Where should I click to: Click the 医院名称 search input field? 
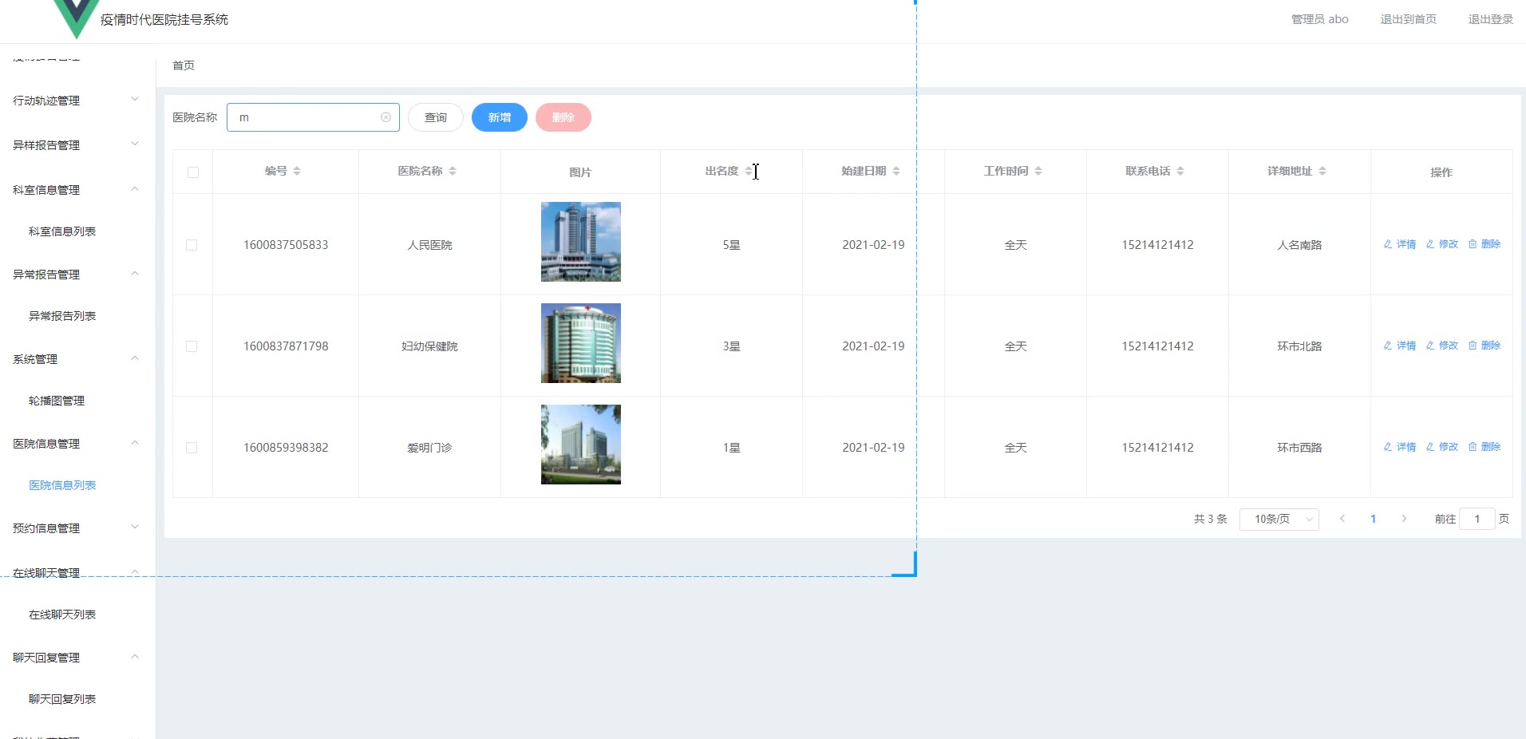click(313, 117)
